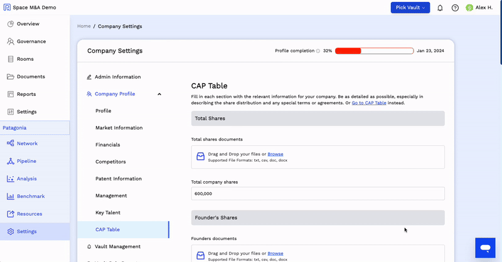
Task: Collapse the Company Profile section
Action: (159, 94)
